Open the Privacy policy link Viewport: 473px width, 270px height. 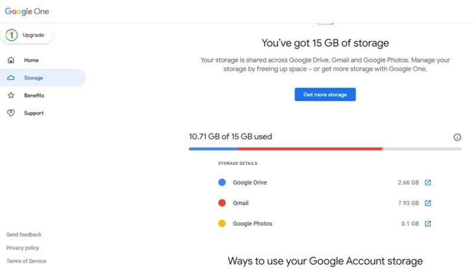[x=22, y=248]
